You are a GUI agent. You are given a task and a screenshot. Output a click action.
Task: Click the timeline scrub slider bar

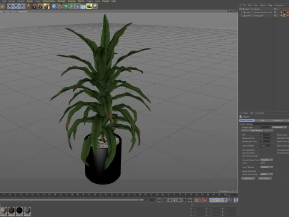click(72, 200)
